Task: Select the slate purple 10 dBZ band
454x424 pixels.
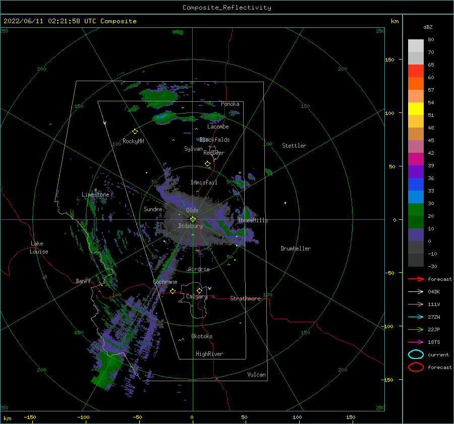Action: (416, 235)
